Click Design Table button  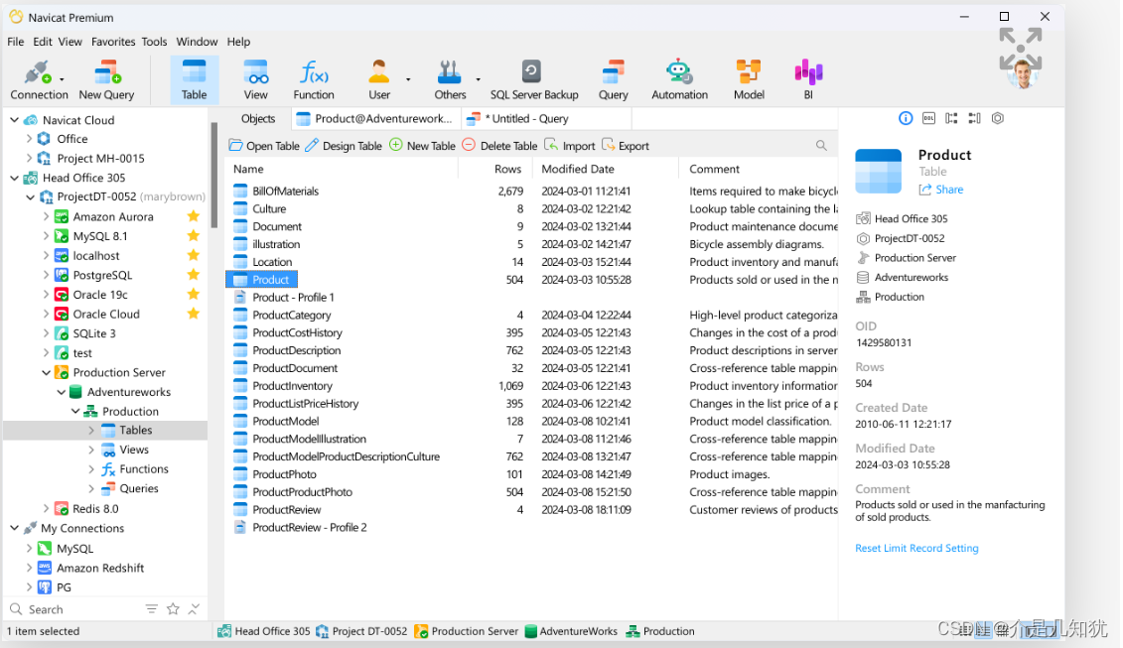(344, 145)
